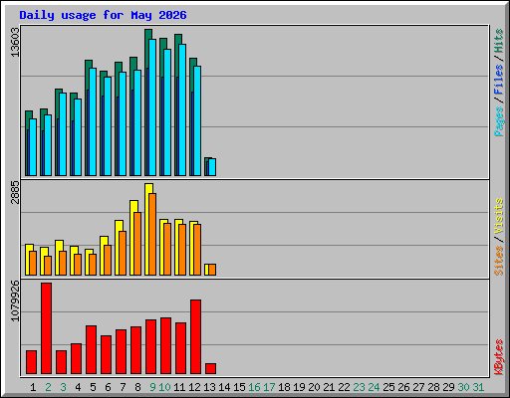Click day 12 on the date axis

(x=194, y=387)
